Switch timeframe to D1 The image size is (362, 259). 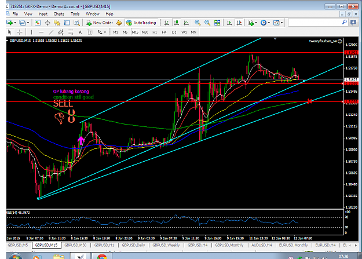coord(174,32)
